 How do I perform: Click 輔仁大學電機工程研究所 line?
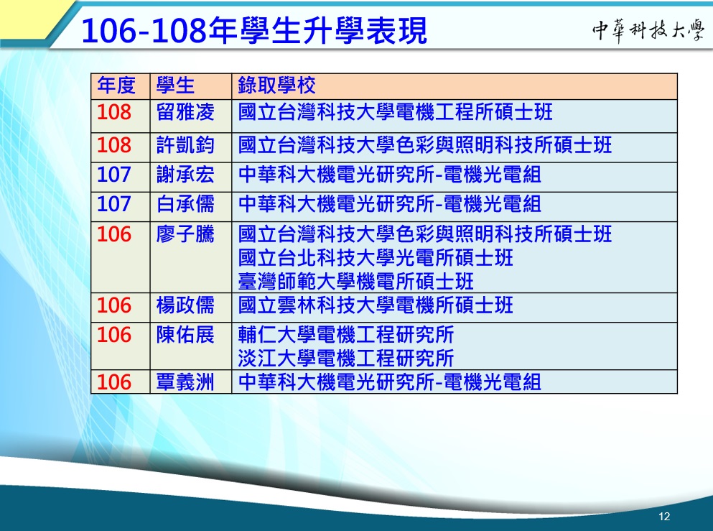[x=346, y=335]
